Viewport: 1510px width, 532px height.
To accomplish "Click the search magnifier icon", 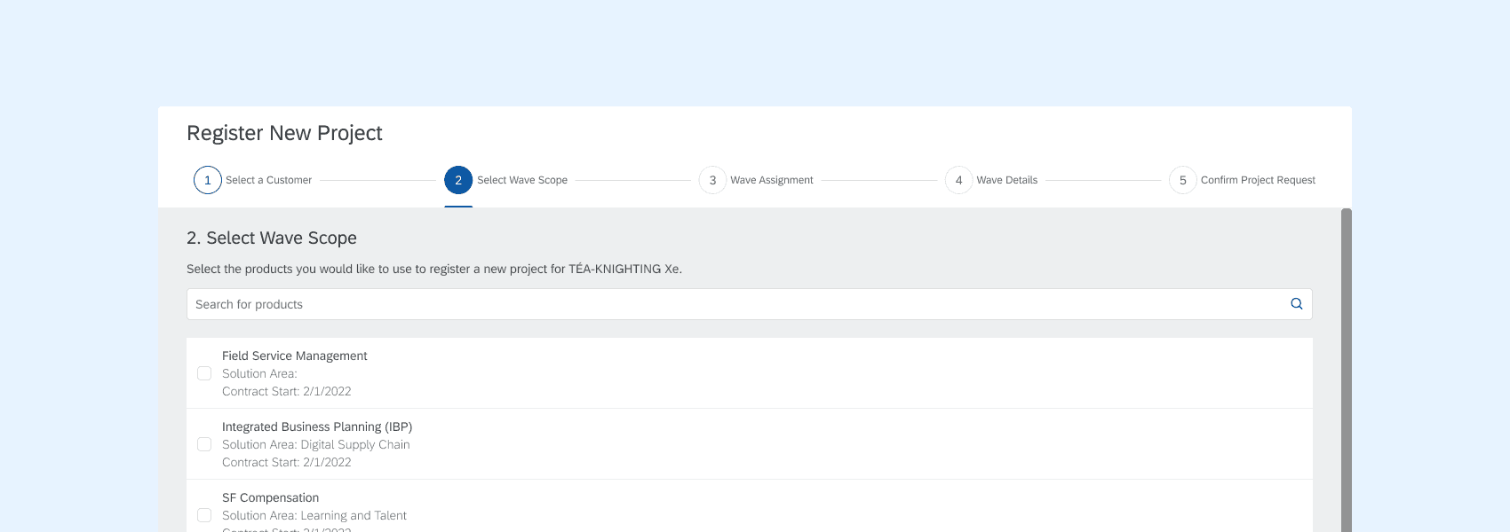I will (1297, 304).
